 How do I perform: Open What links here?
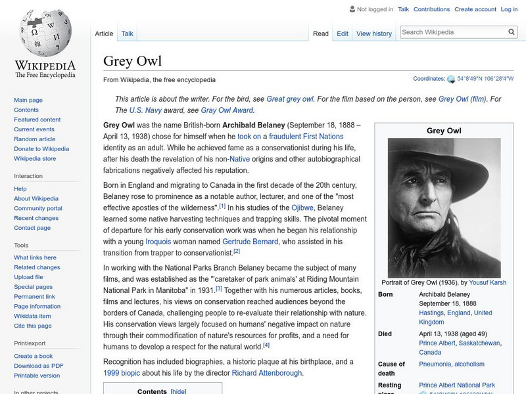[35, 257]
